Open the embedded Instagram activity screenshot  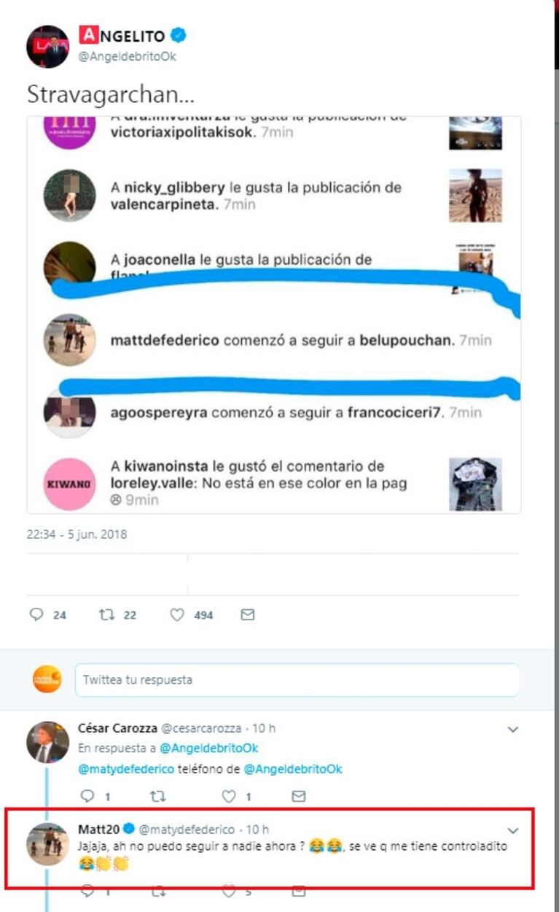[274, 315]
